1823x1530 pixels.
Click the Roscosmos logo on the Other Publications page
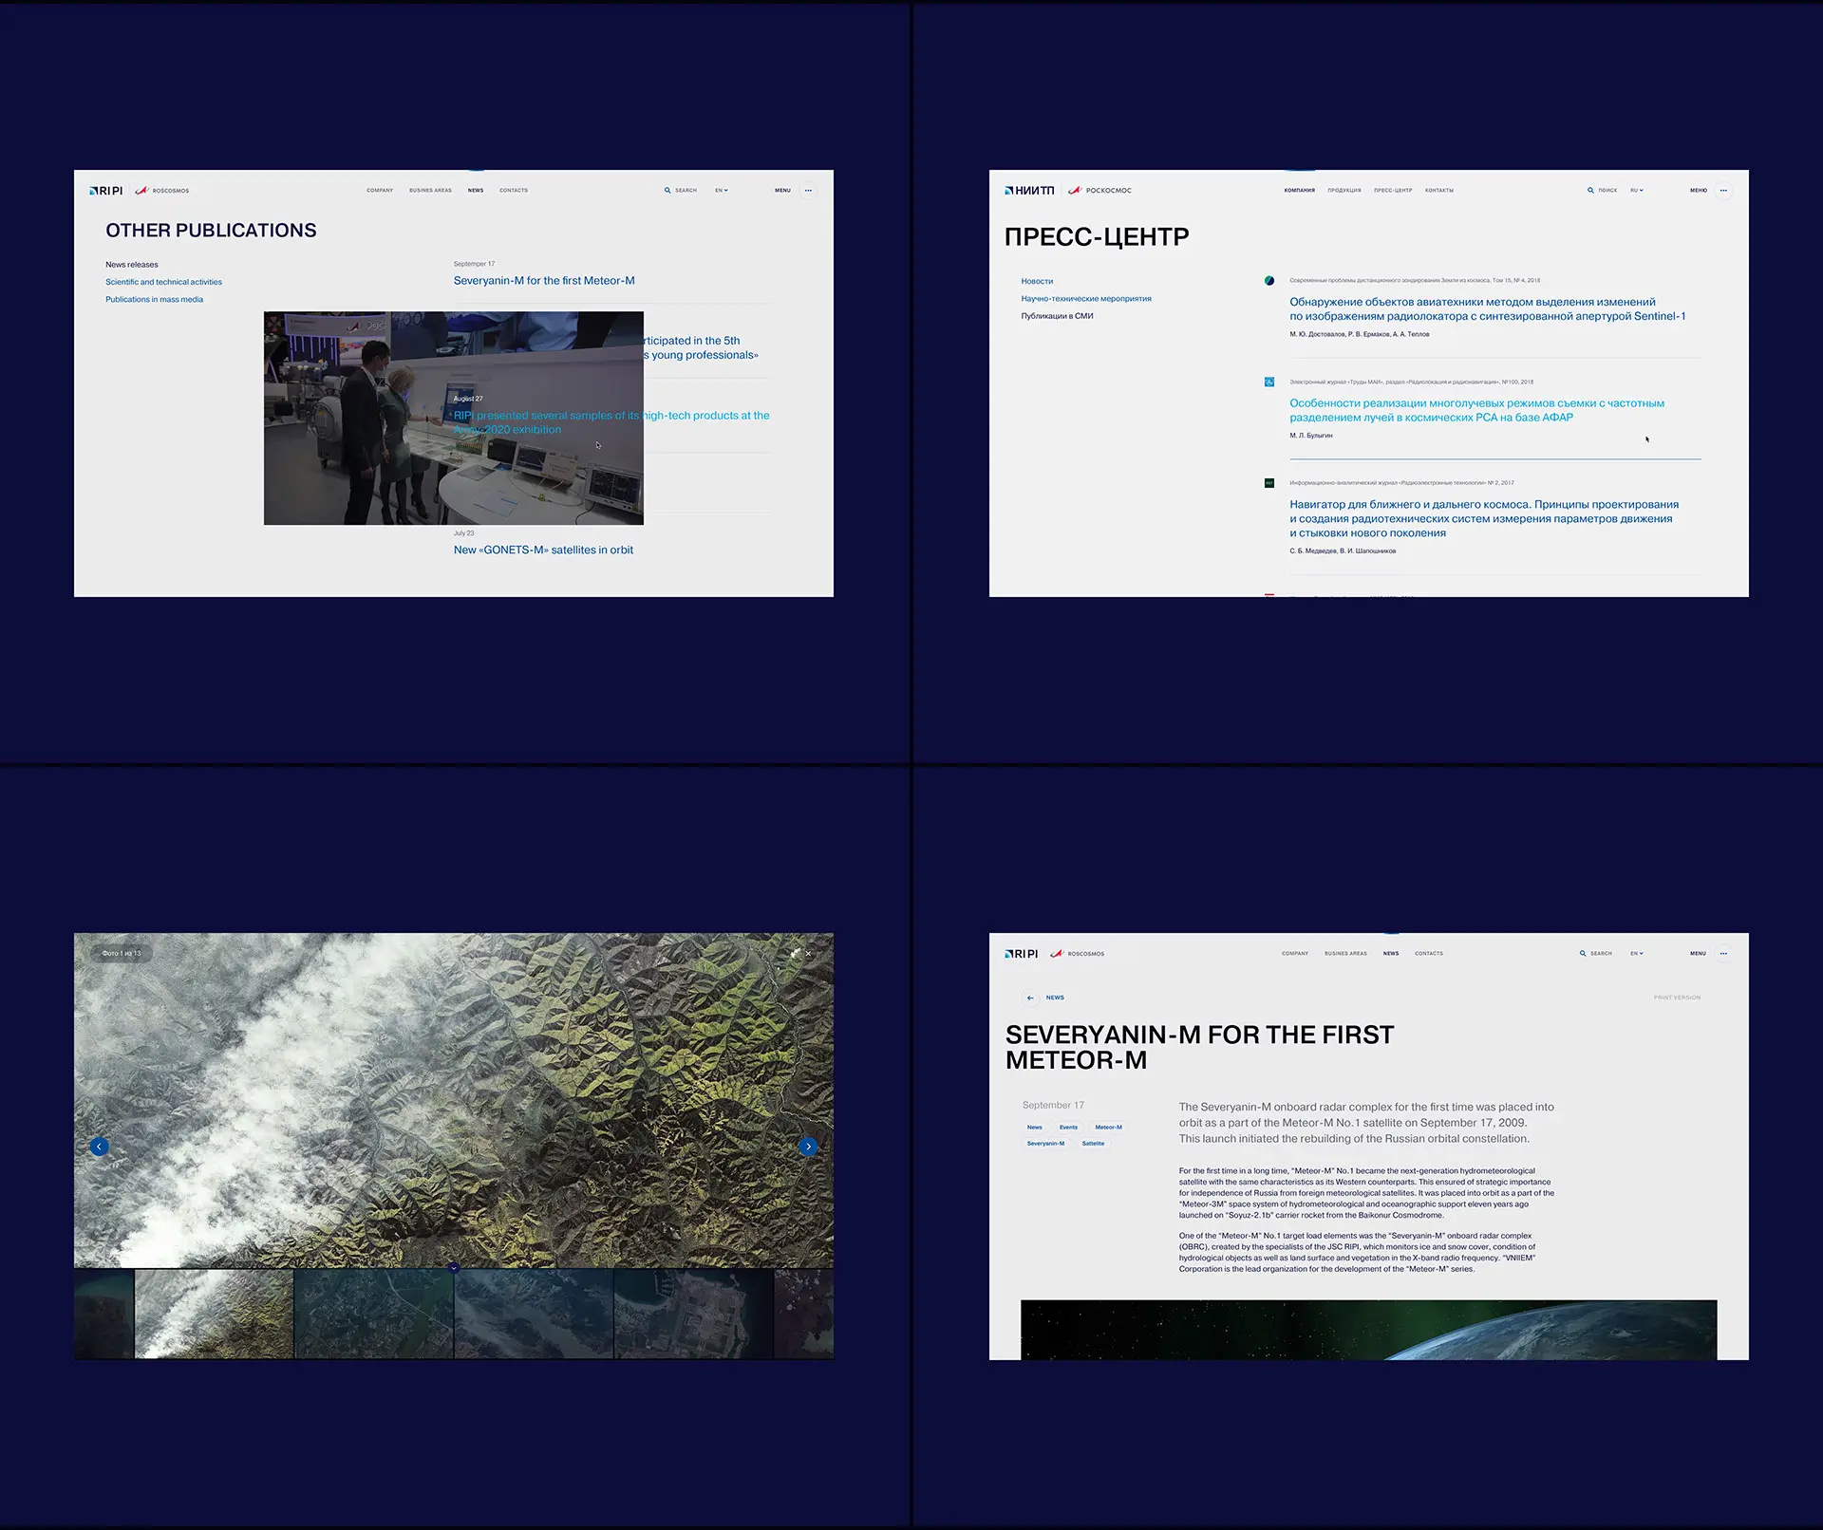point(161,191)
